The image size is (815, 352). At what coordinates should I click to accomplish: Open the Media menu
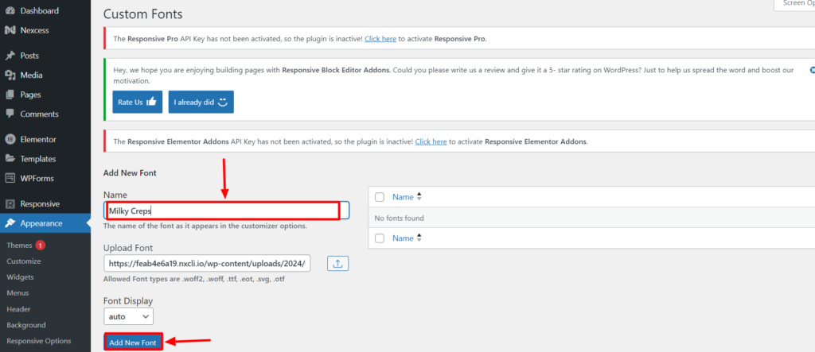tap(31, 75)
